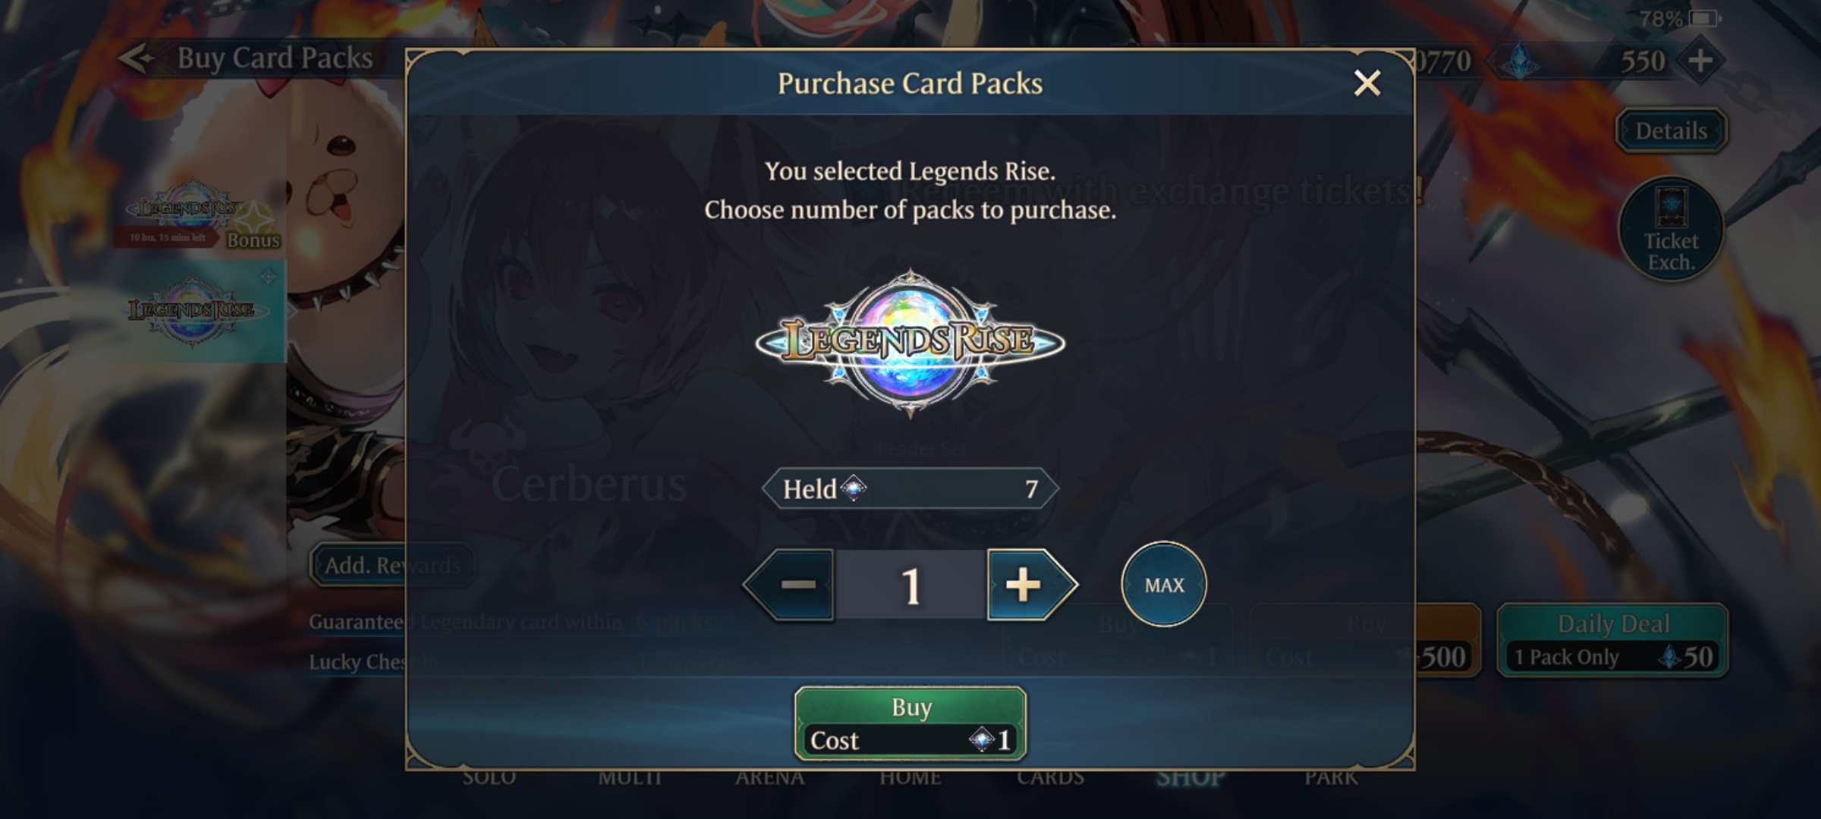1821x819 pixels.
Task: Open the Details button
Action: pos(1672,130)
